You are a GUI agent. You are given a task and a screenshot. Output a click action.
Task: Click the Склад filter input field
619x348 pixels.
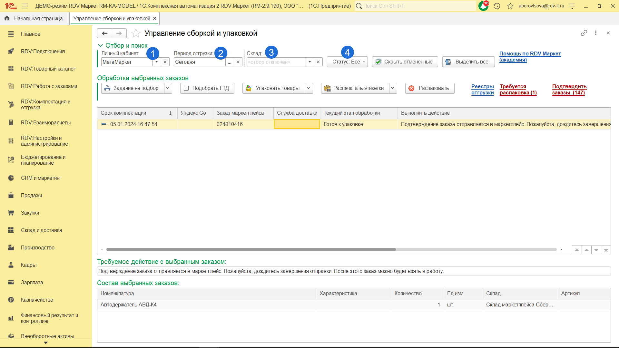coord(276,62)
